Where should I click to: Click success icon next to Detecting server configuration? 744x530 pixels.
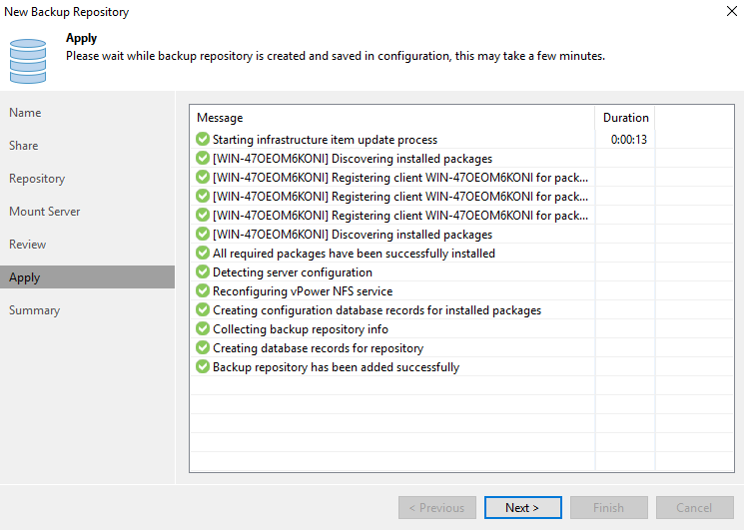[x=203, y=271]
